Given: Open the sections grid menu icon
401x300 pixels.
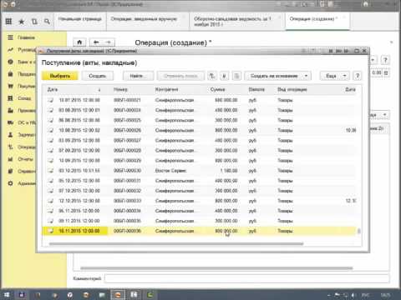Looking at the screenshot, I should [8, 22].
